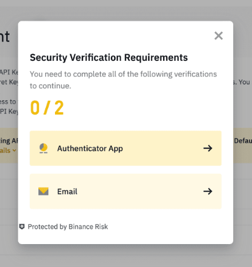This screenshot has width=252, height=267.
Task: Open the Authenticator App verification row
Action: click(x=125, y=148)
